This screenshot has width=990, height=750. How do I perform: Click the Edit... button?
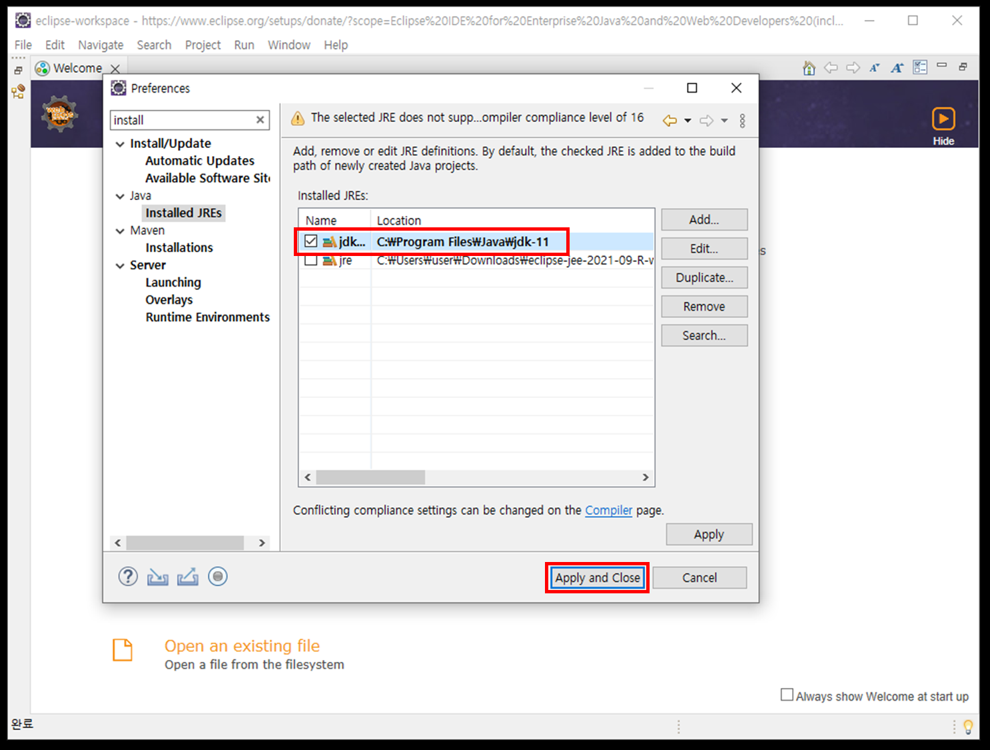click(704, 249)
